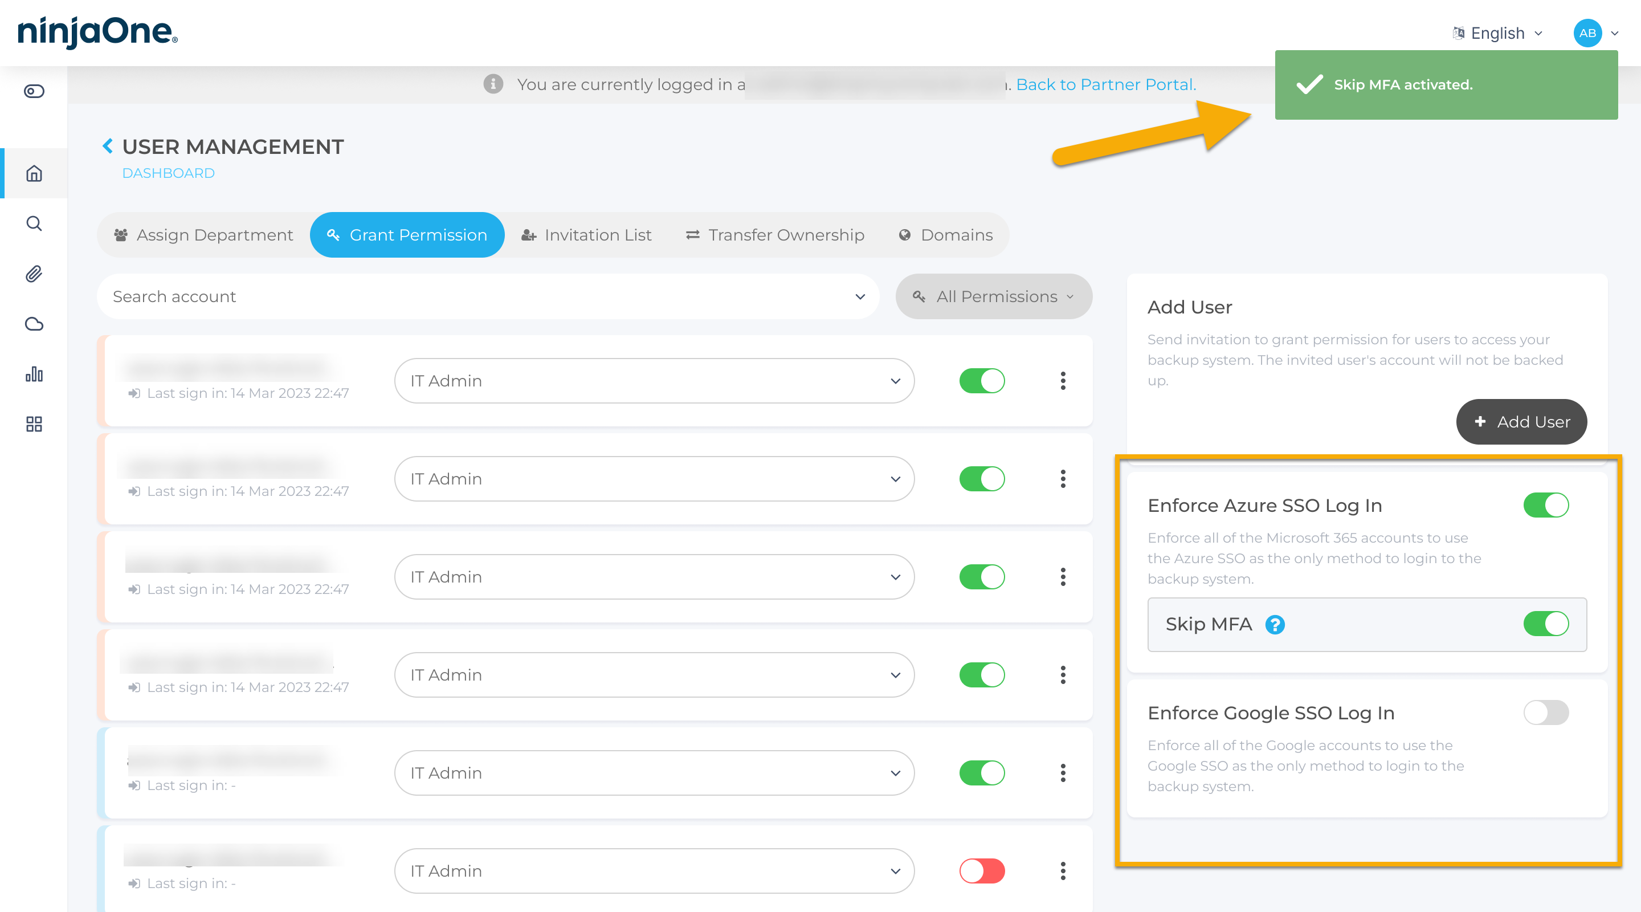Viewport: 1641px width, 912px height.
Task: Open the paperclip attachments sidebar icon
Action: coord(34,274)
